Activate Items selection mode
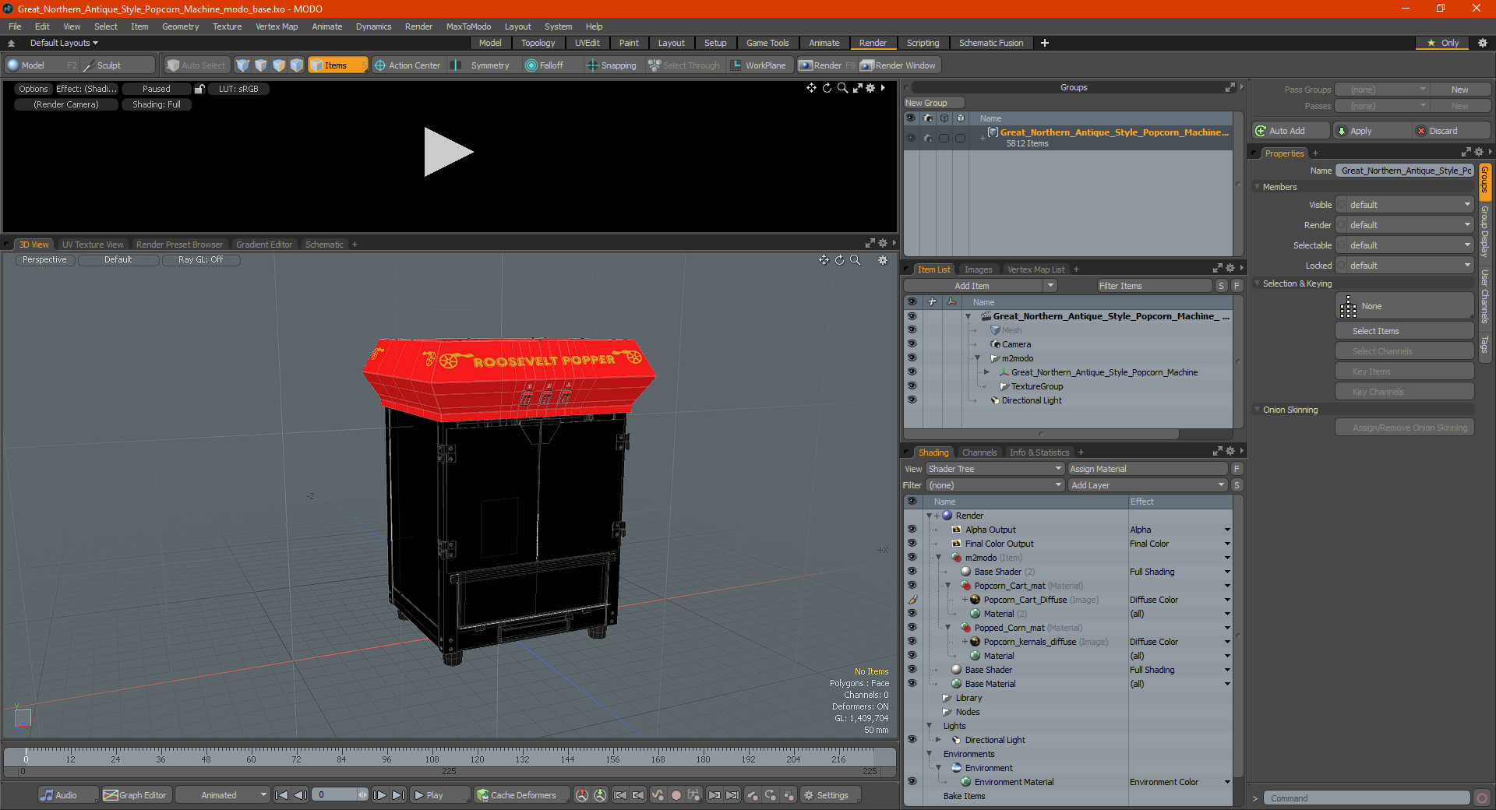Screen dimensions: 1496x810 pos(337,65)
